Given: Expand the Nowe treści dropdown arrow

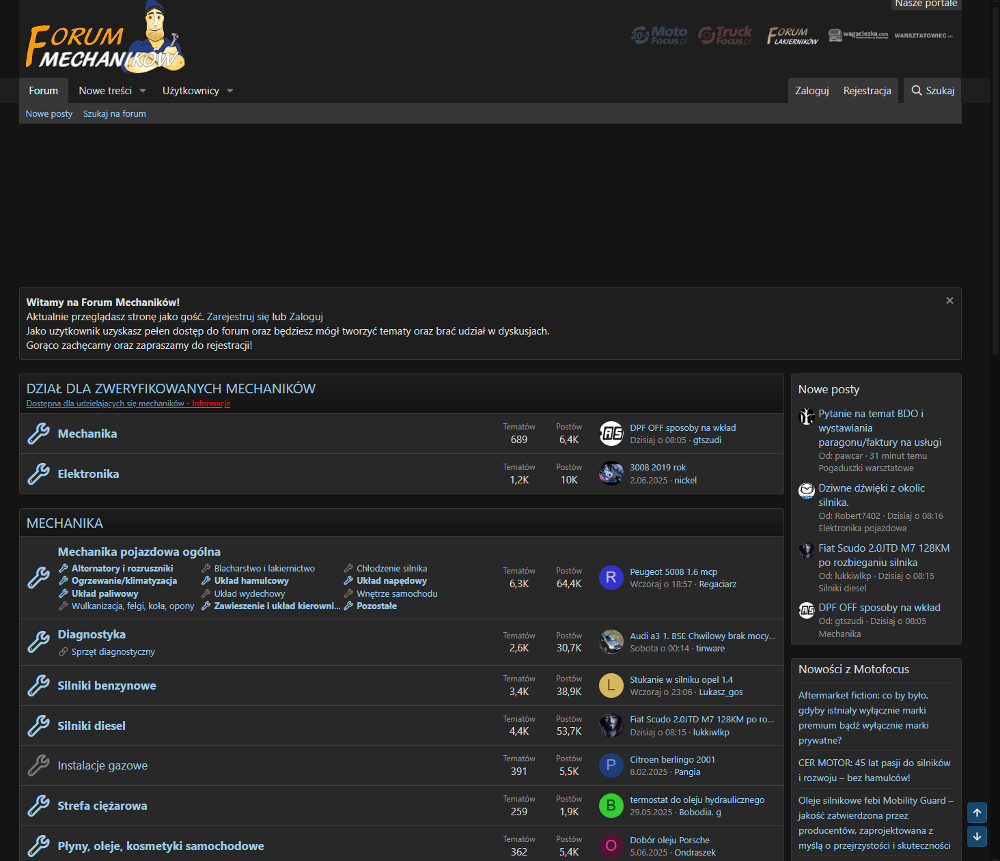Looking at the screenshot, I should [143, 91].
